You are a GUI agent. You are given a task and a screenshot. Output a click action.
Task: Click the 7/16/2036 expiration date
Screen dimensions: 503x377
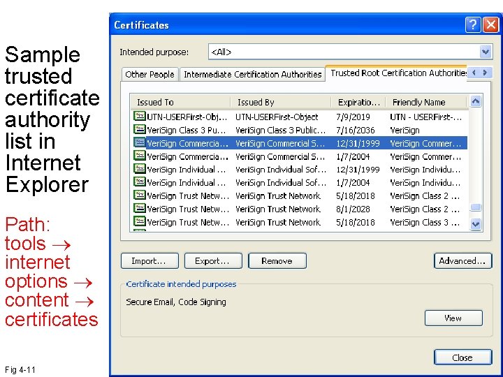[355, 130]
